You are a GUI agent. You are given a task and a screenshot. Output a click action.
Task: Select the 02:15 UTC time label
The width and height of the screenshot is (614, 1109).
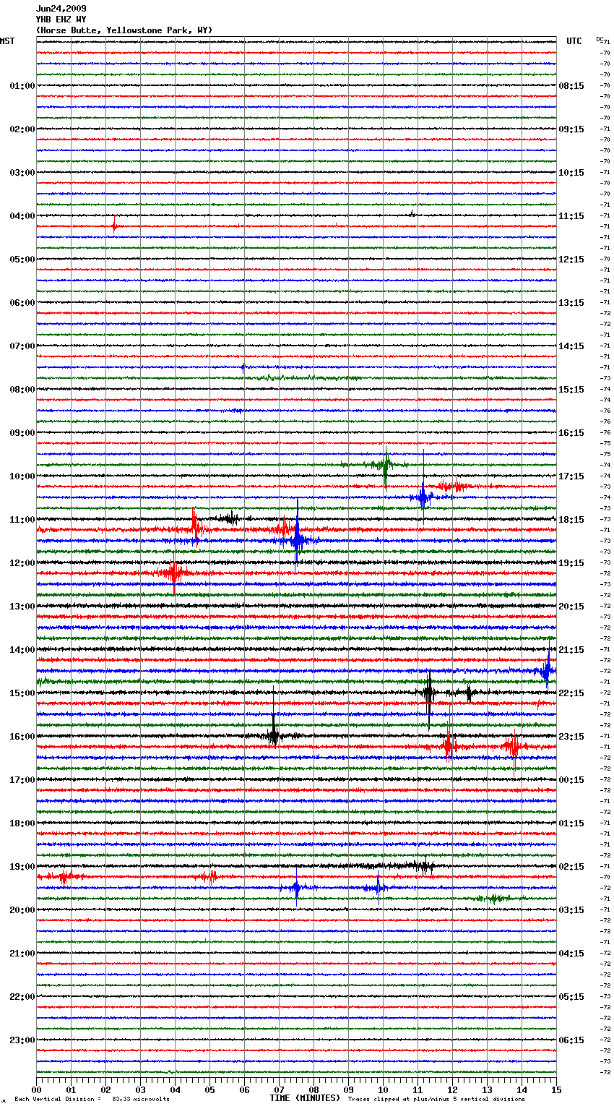point(571,867)
